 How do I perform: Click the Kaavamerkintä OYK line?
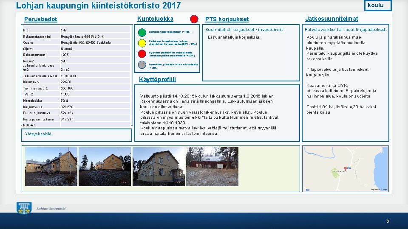pos(327,85)
